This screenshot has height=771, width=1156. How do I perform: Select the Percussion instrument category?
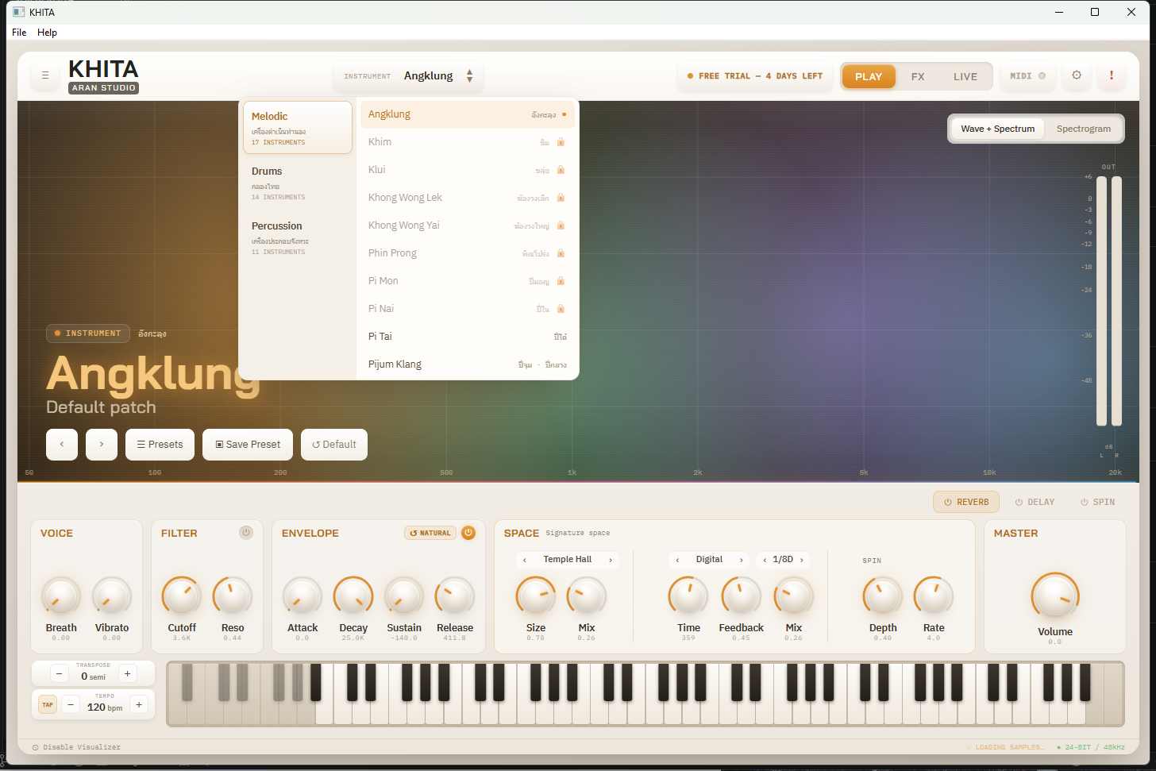pyautogui.click(x=298, y=237)
